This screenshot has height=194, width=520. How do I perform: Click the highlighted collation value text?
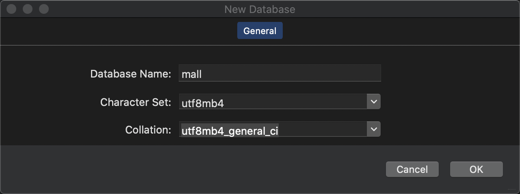[x=230, y=131]
